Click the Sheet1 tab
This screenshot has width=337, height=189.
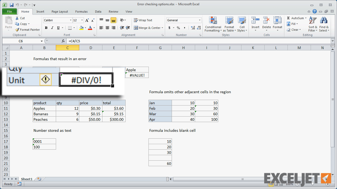point(26,179)
